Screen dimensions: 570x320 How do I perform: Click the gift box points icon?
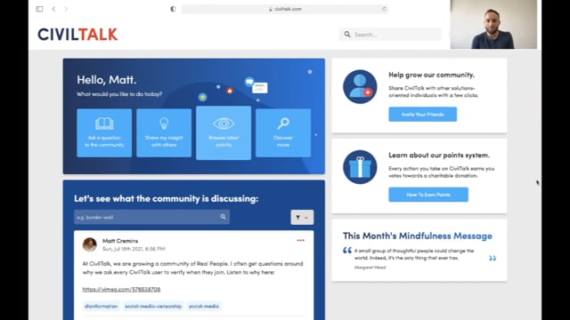(360, 167)
